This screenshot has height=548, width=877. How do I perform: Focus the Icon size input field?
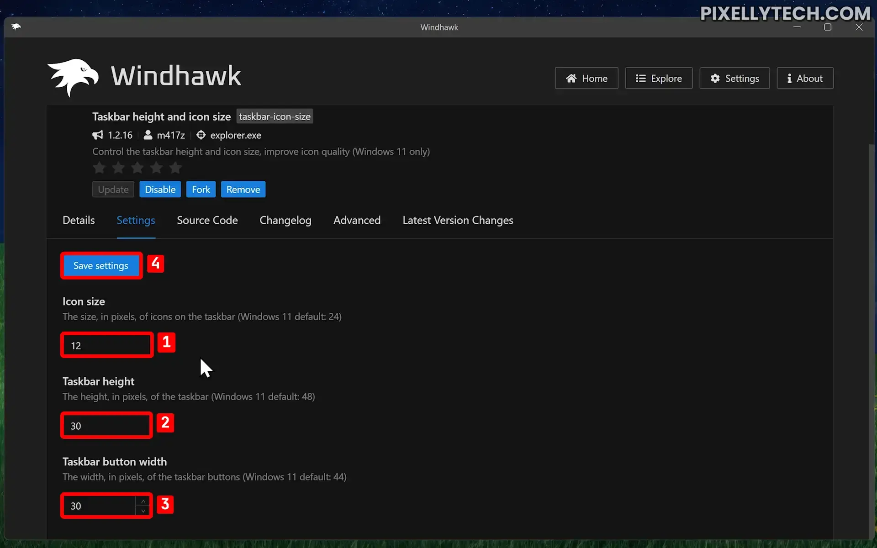(x=107, y=346)
